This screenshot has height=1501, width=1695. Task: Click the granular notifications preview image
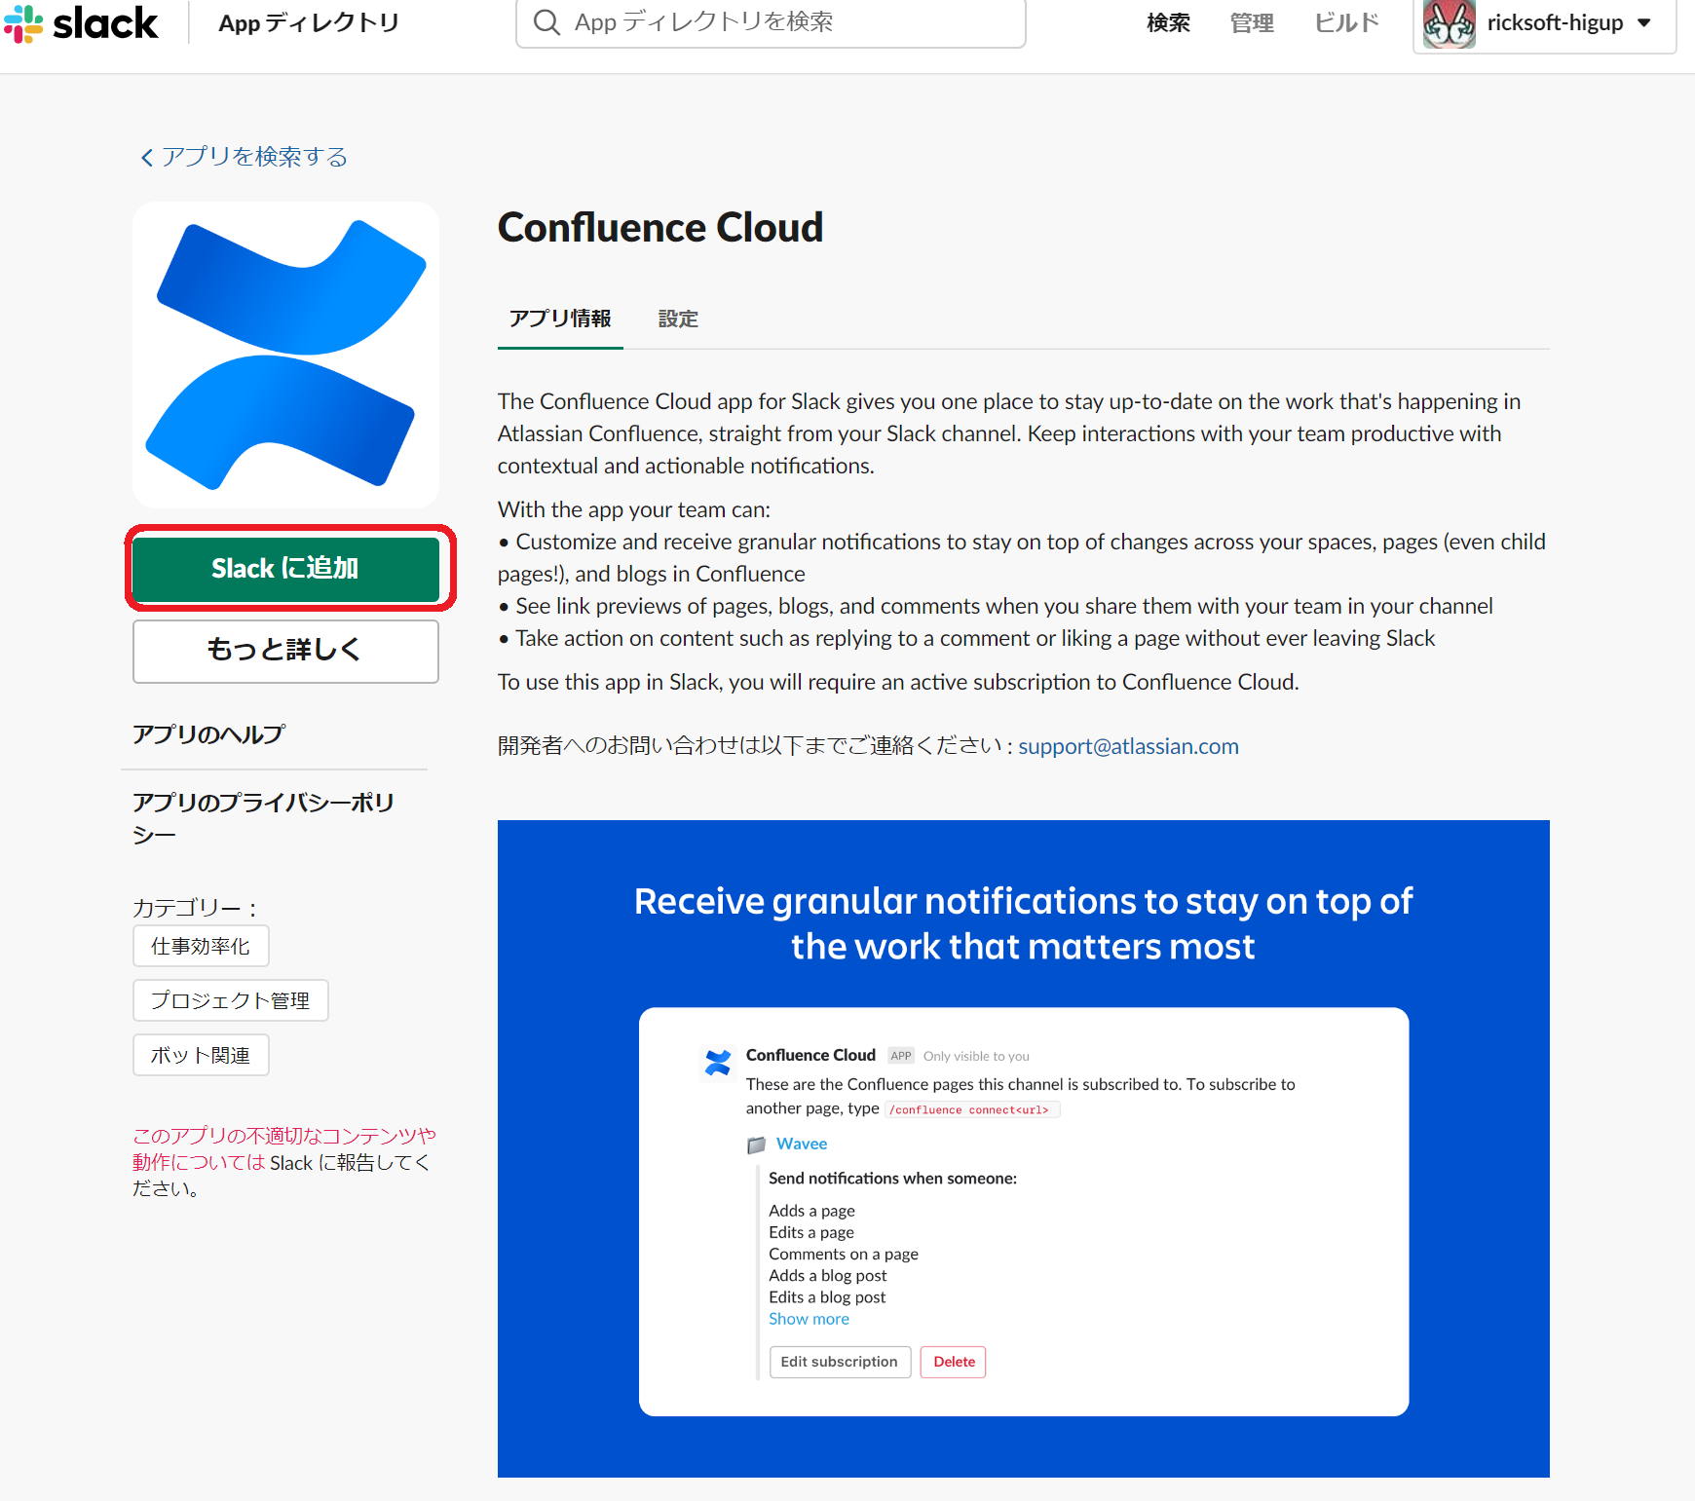(x=1024, y=1148)
